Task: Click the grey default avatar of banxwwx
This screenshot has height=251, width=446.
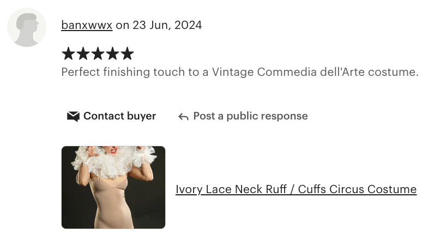Action: (27, 27)
